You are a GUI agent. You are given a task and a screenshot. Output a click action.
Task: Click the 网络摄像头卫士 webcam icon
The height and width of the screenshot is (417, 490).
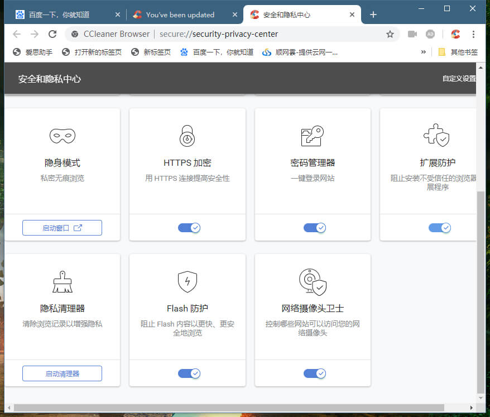(x=313, y=282)
